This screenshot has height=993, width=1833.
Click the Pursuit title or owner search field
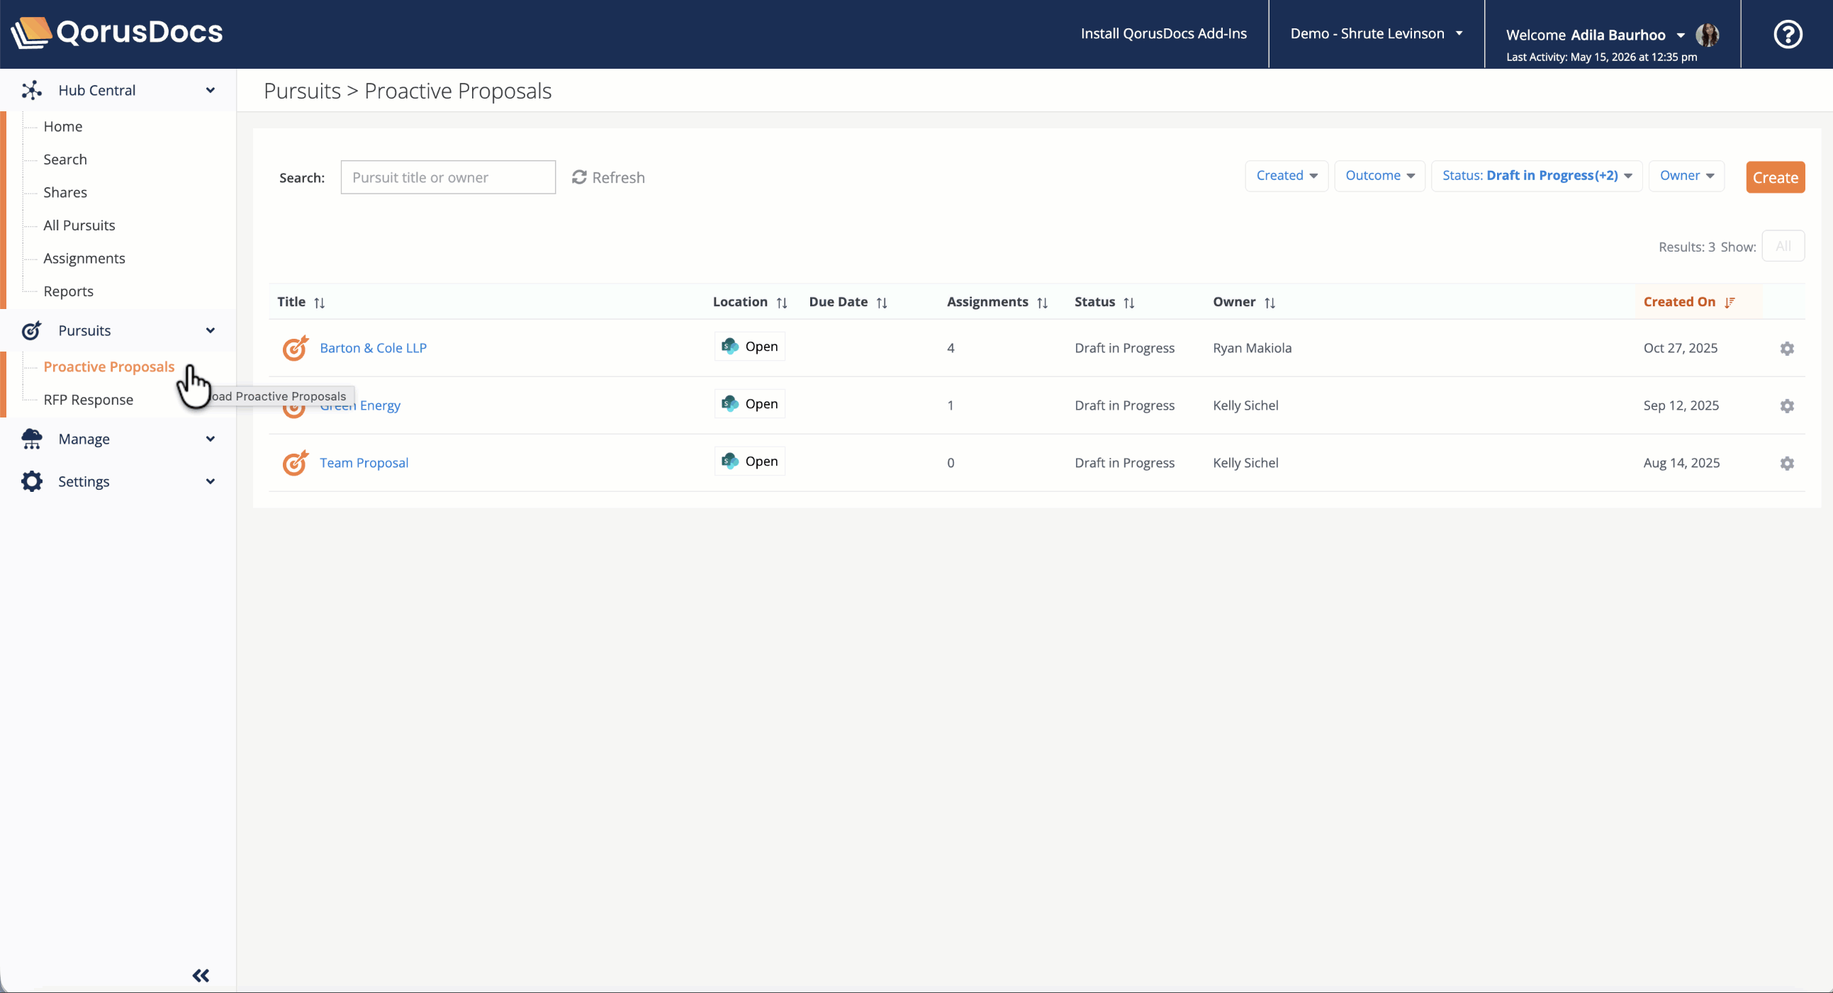coord(447,177)
